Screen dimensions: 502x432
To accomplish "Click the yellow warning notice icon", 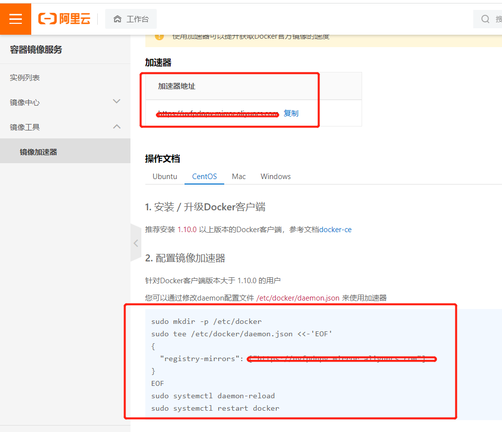I will pyautogui.click(x=159, y=37).
